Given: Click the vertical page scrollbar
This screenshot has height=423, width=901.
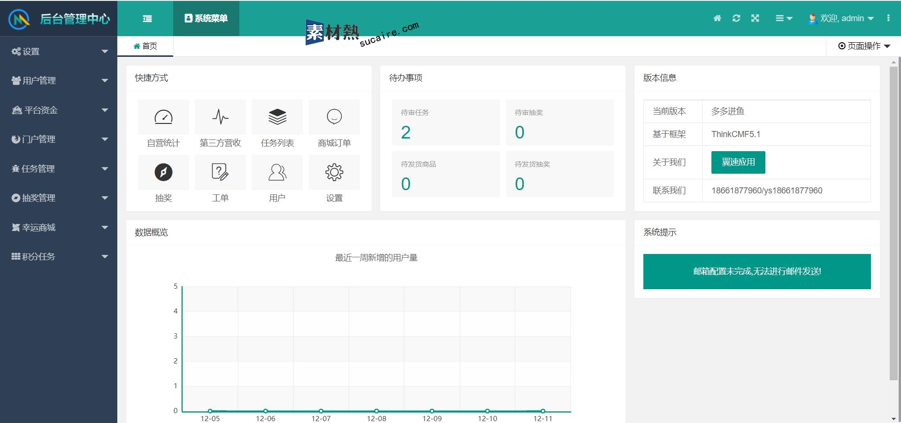Looking at the screenshot, I should click(893, 223).
